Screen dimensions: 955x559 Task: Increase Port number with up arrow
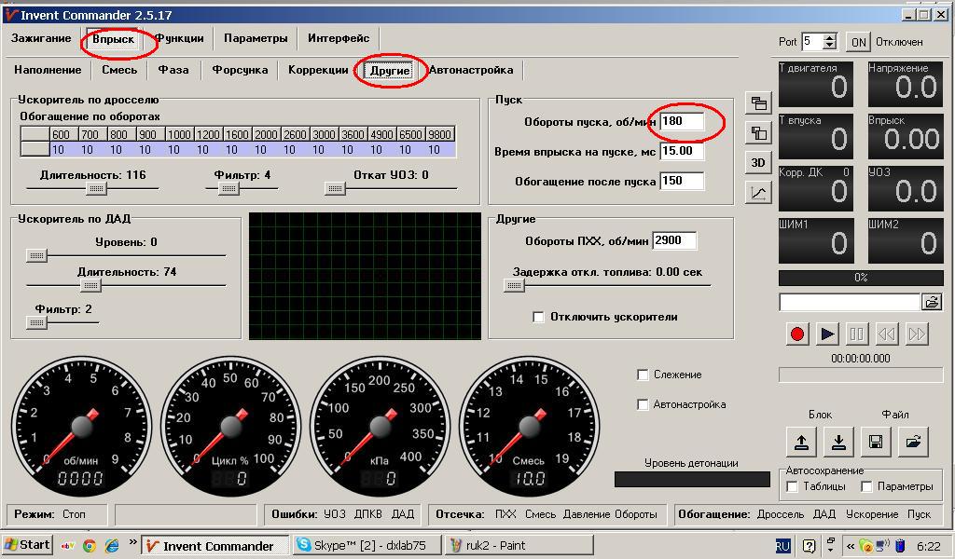point(829,37)
